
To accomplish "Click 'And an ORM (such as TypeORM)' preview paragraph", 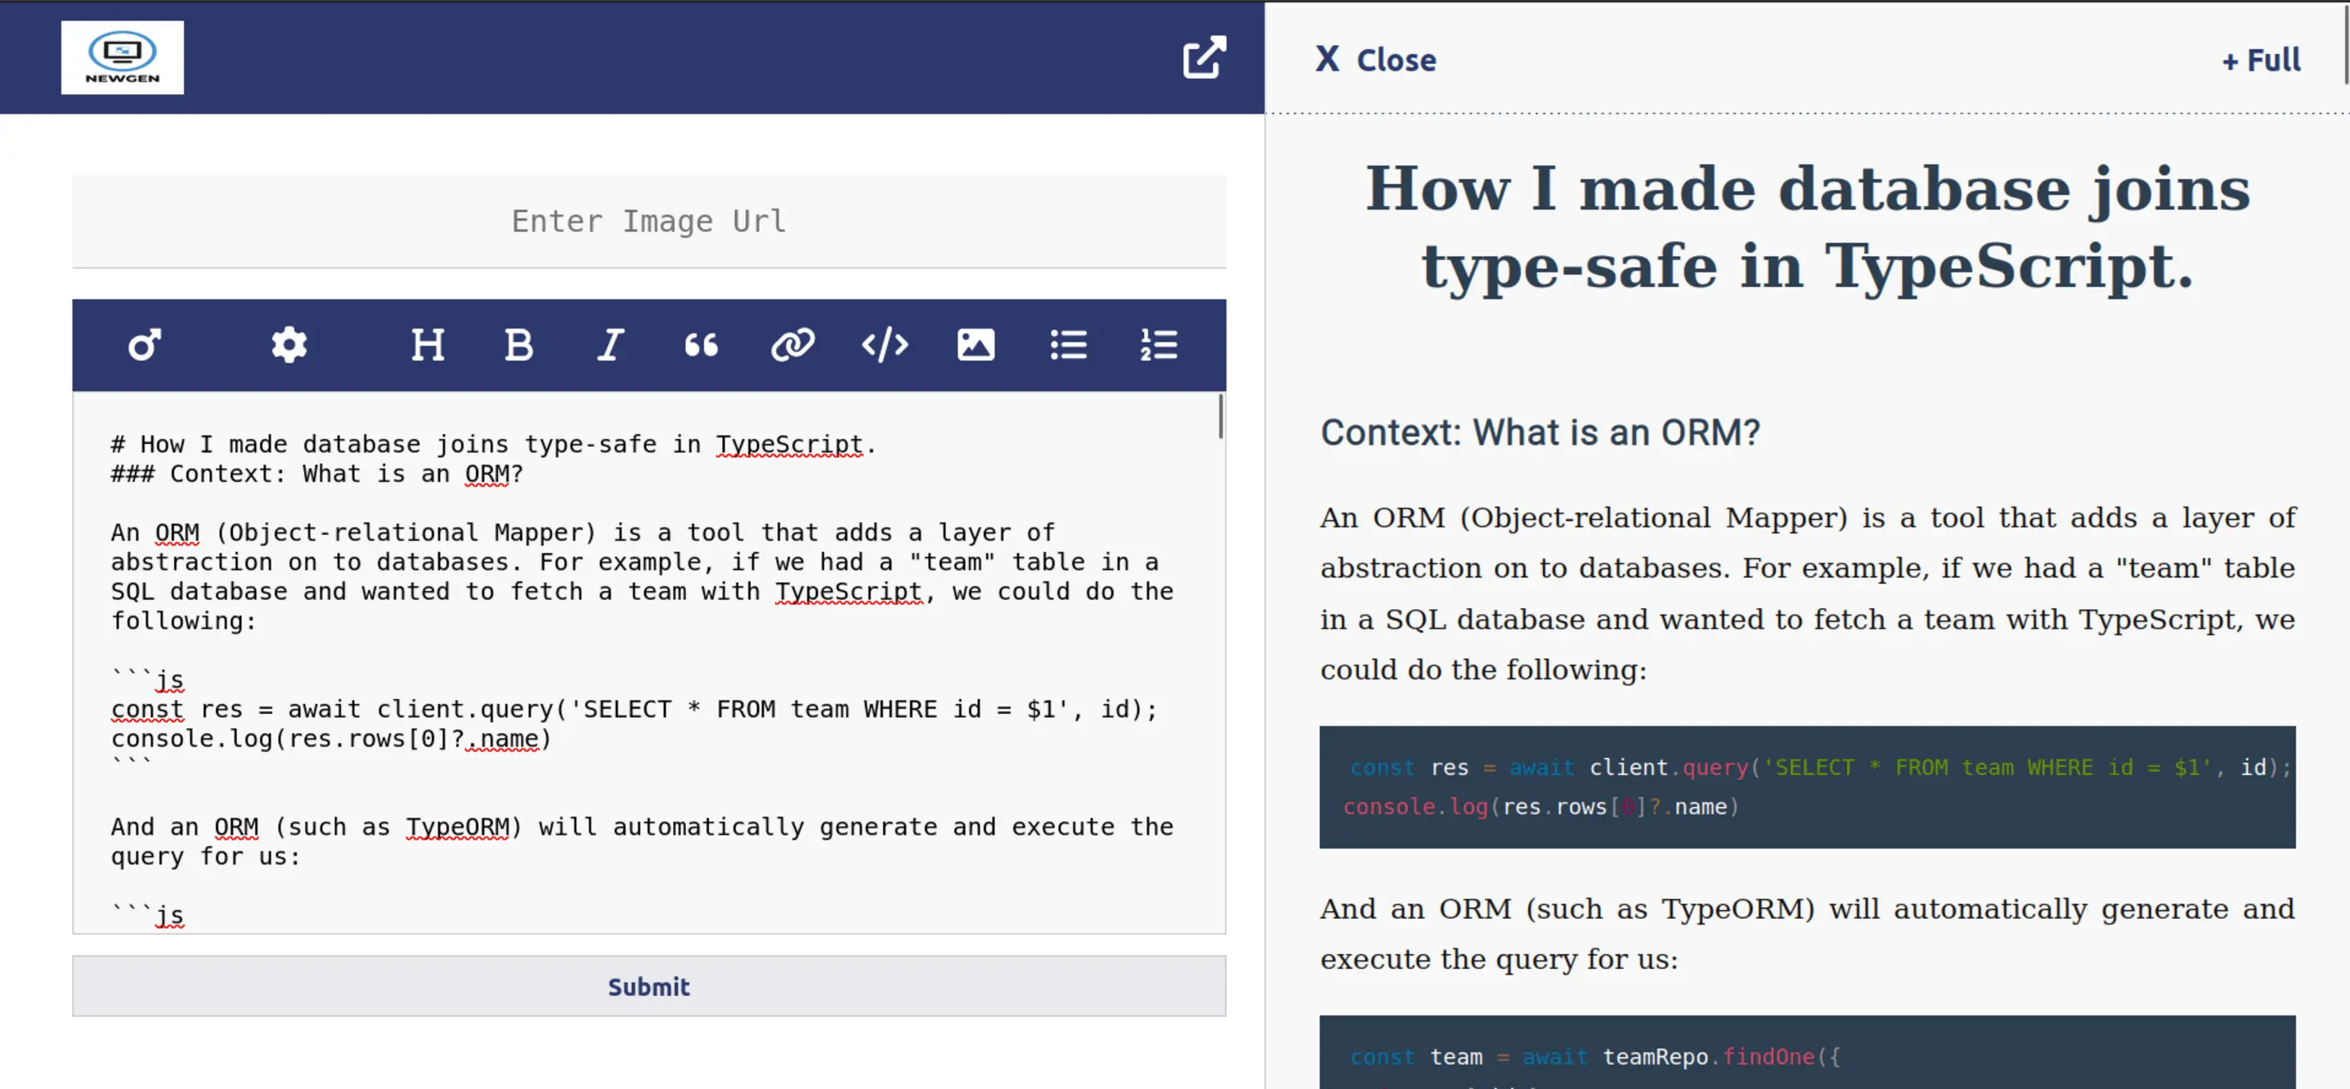I will tap(1807, 933).
